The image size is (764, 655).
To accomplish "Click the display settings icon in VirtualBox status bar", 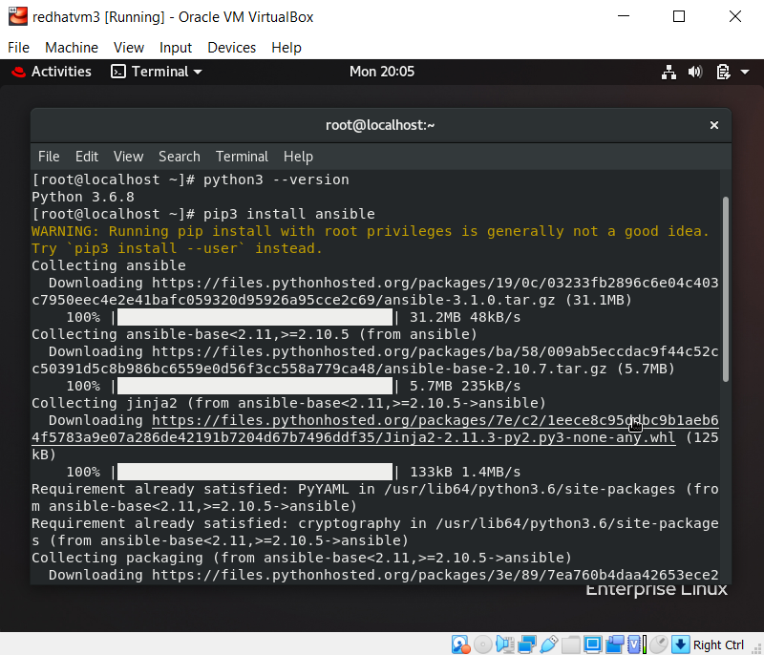I will point(592,644).
